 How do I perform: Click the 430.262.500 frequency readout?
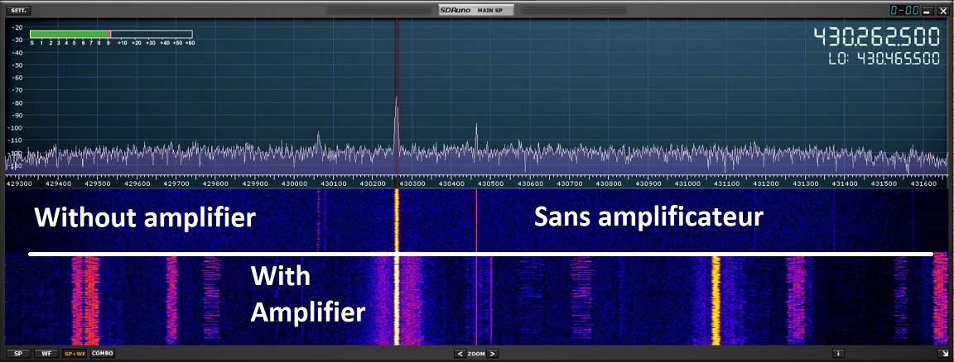click(x=876, y=38)
